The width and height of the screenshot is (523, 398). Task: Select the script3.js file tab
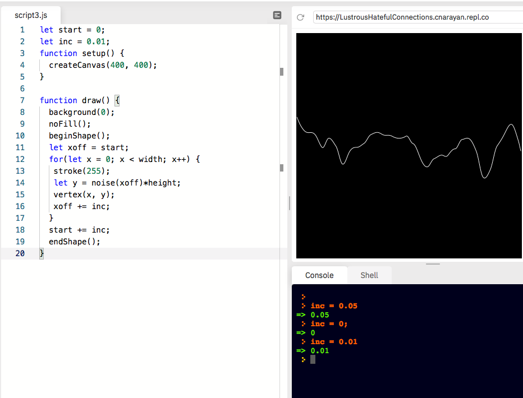pyautogui.click(x=31, y=15)
